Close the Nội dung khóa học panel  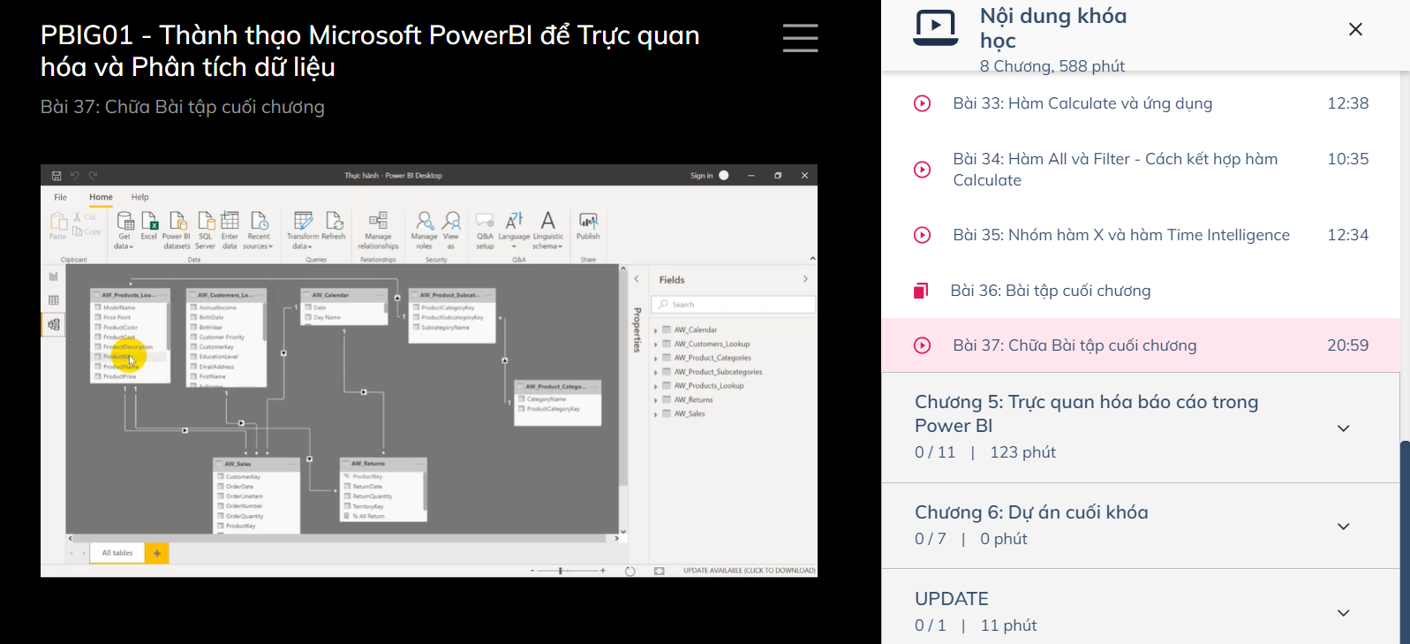pyautogui.click(x=1355, y=29)
